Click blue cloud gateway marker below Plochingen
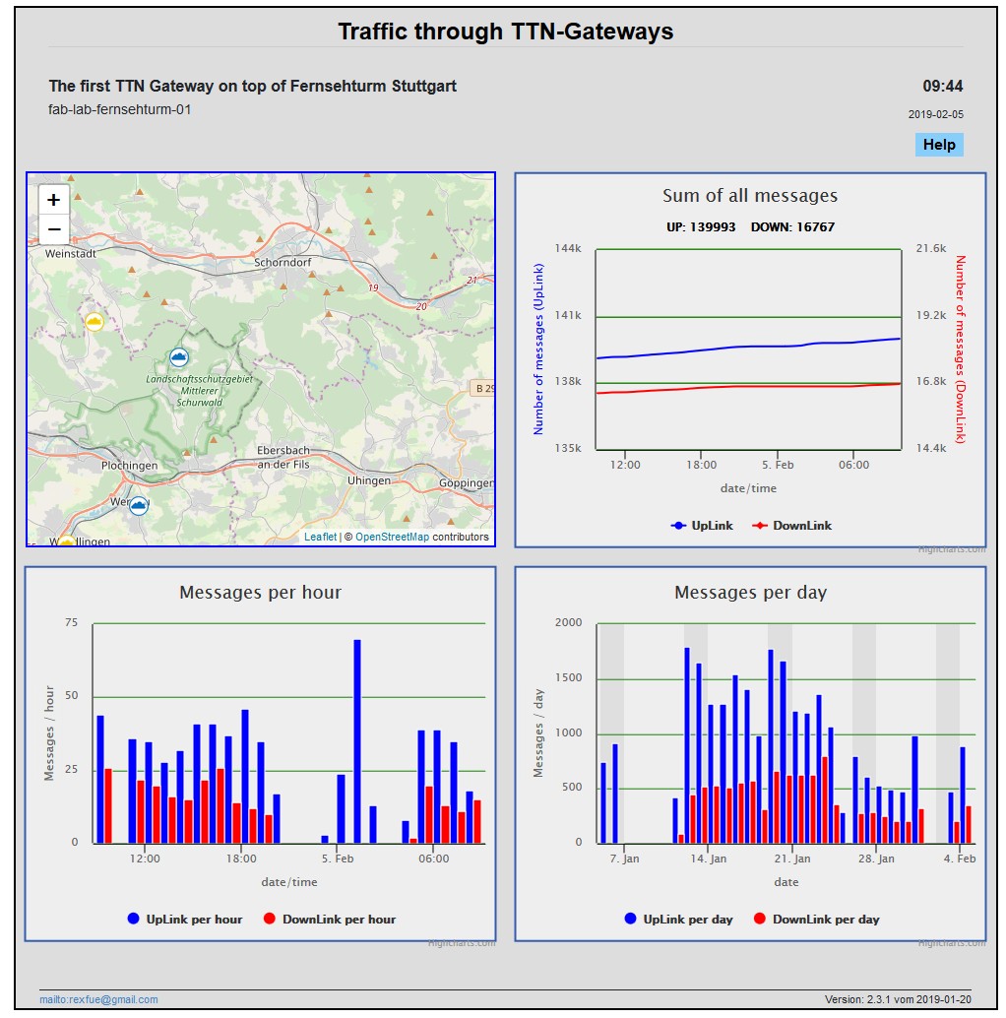Screen dimensions: 1006x1018 click(139, 505)
